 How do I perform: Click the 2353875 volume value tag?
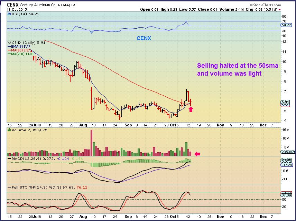tap(288, 152)
